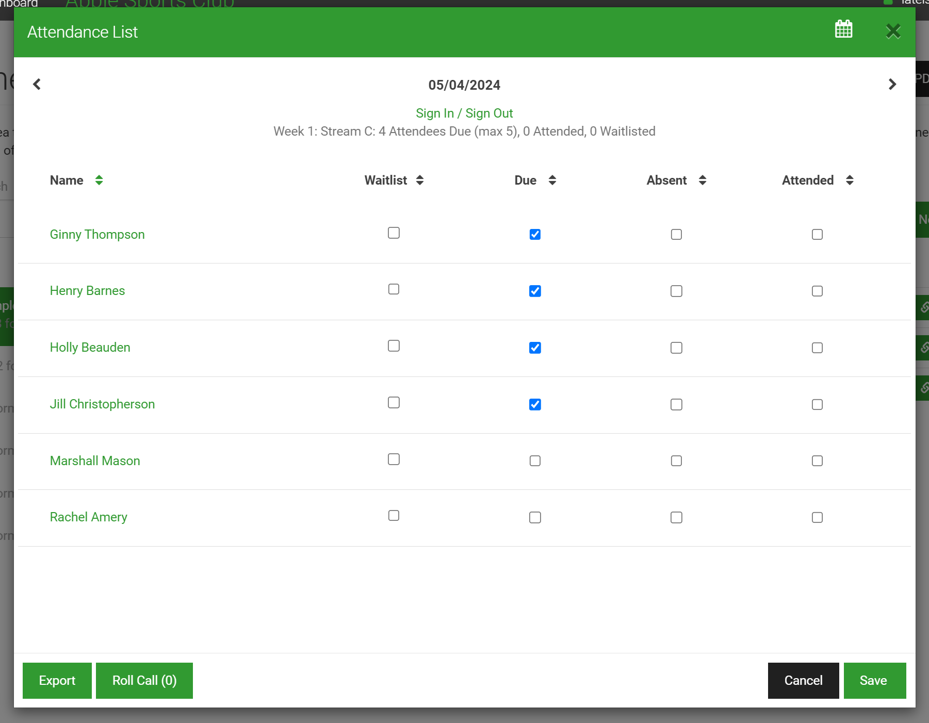929x723 pixels.
Task: Mark Jill Christopherson as Attended
Action: coord(817,405)
